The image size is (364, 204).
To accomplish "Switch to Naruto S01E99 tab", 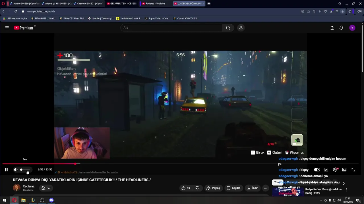I will (24, 4).
